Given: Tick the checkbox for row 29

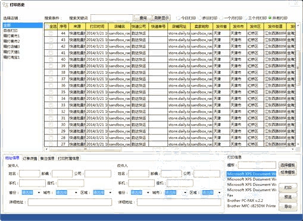Looking at the screenshot, I should click(x=51, y=131).
